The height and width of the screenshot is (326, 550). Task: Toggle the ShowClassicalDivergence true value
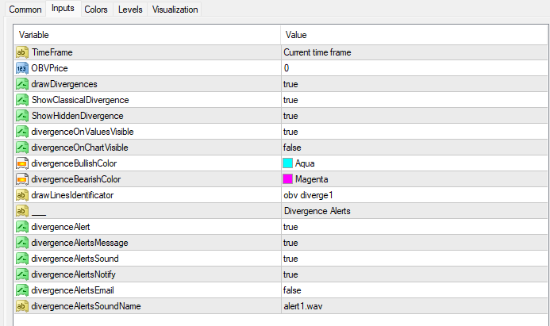290,100
